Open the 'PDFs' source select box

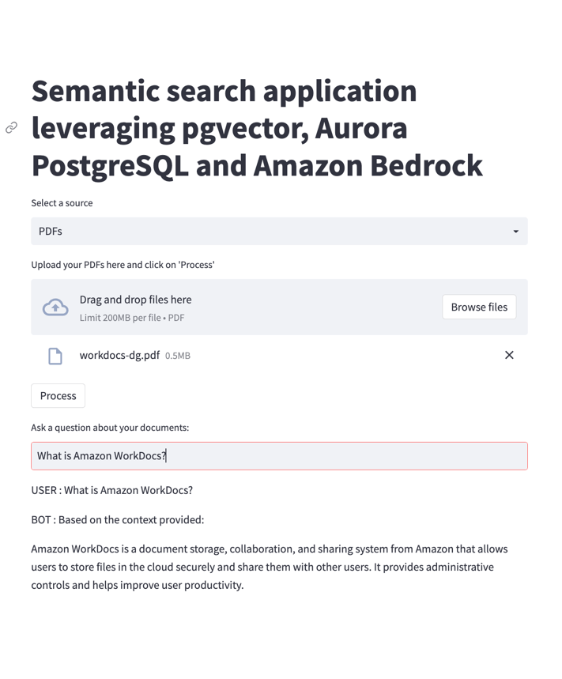pyautogui.click(x=269, y=232)
